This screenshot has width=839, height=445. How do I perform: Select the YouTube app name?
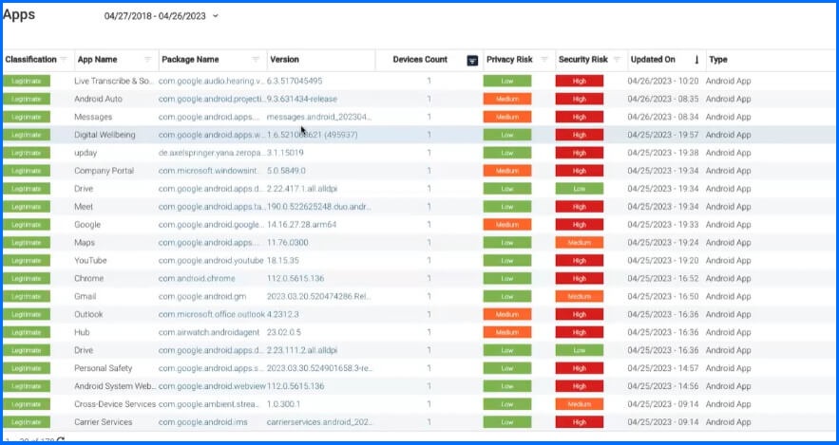point(90,261)
